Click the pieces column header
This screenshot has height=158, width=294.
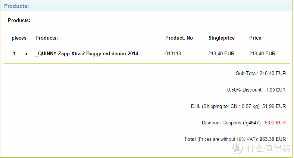click(x=19, y=38)
